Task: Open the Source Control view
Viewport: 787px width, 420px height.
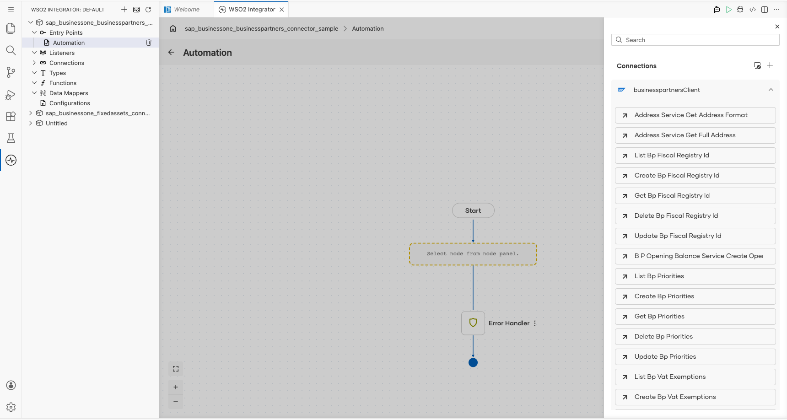Action: point(11,72)
